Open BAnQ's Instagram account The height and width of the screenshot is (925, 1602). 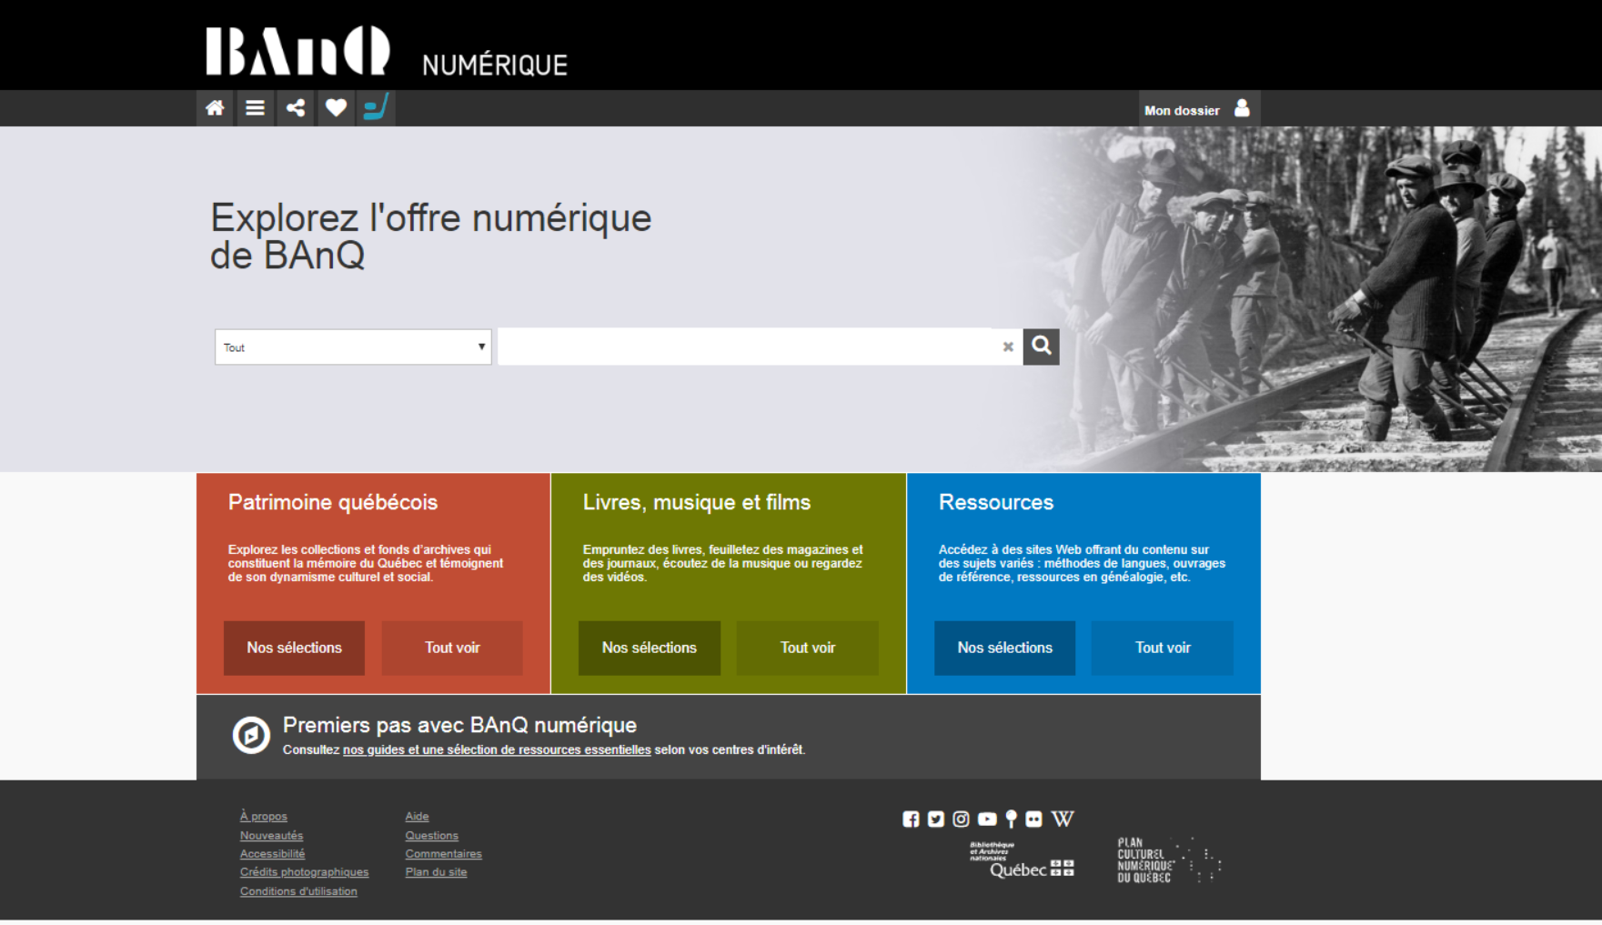click(960, 819)
